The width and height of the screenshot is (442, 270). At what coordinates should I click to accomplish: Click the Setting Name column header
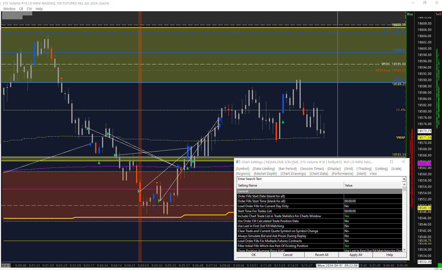[x=290, y=185]
